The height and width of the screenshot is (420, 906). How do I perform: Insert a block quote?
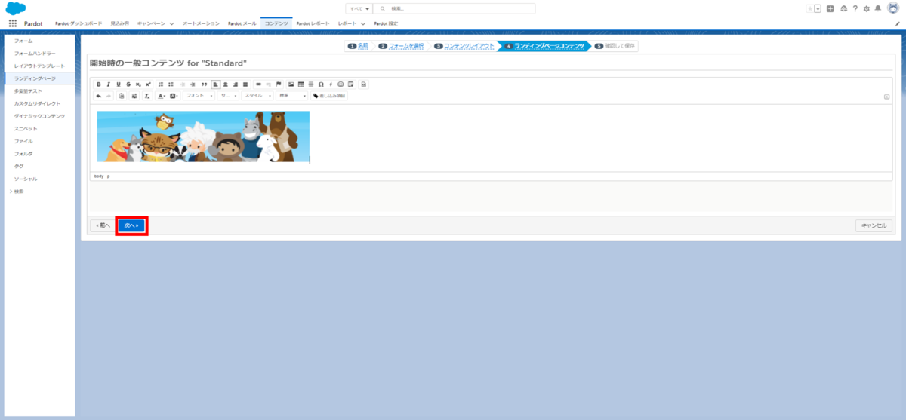tap(204, 84)
